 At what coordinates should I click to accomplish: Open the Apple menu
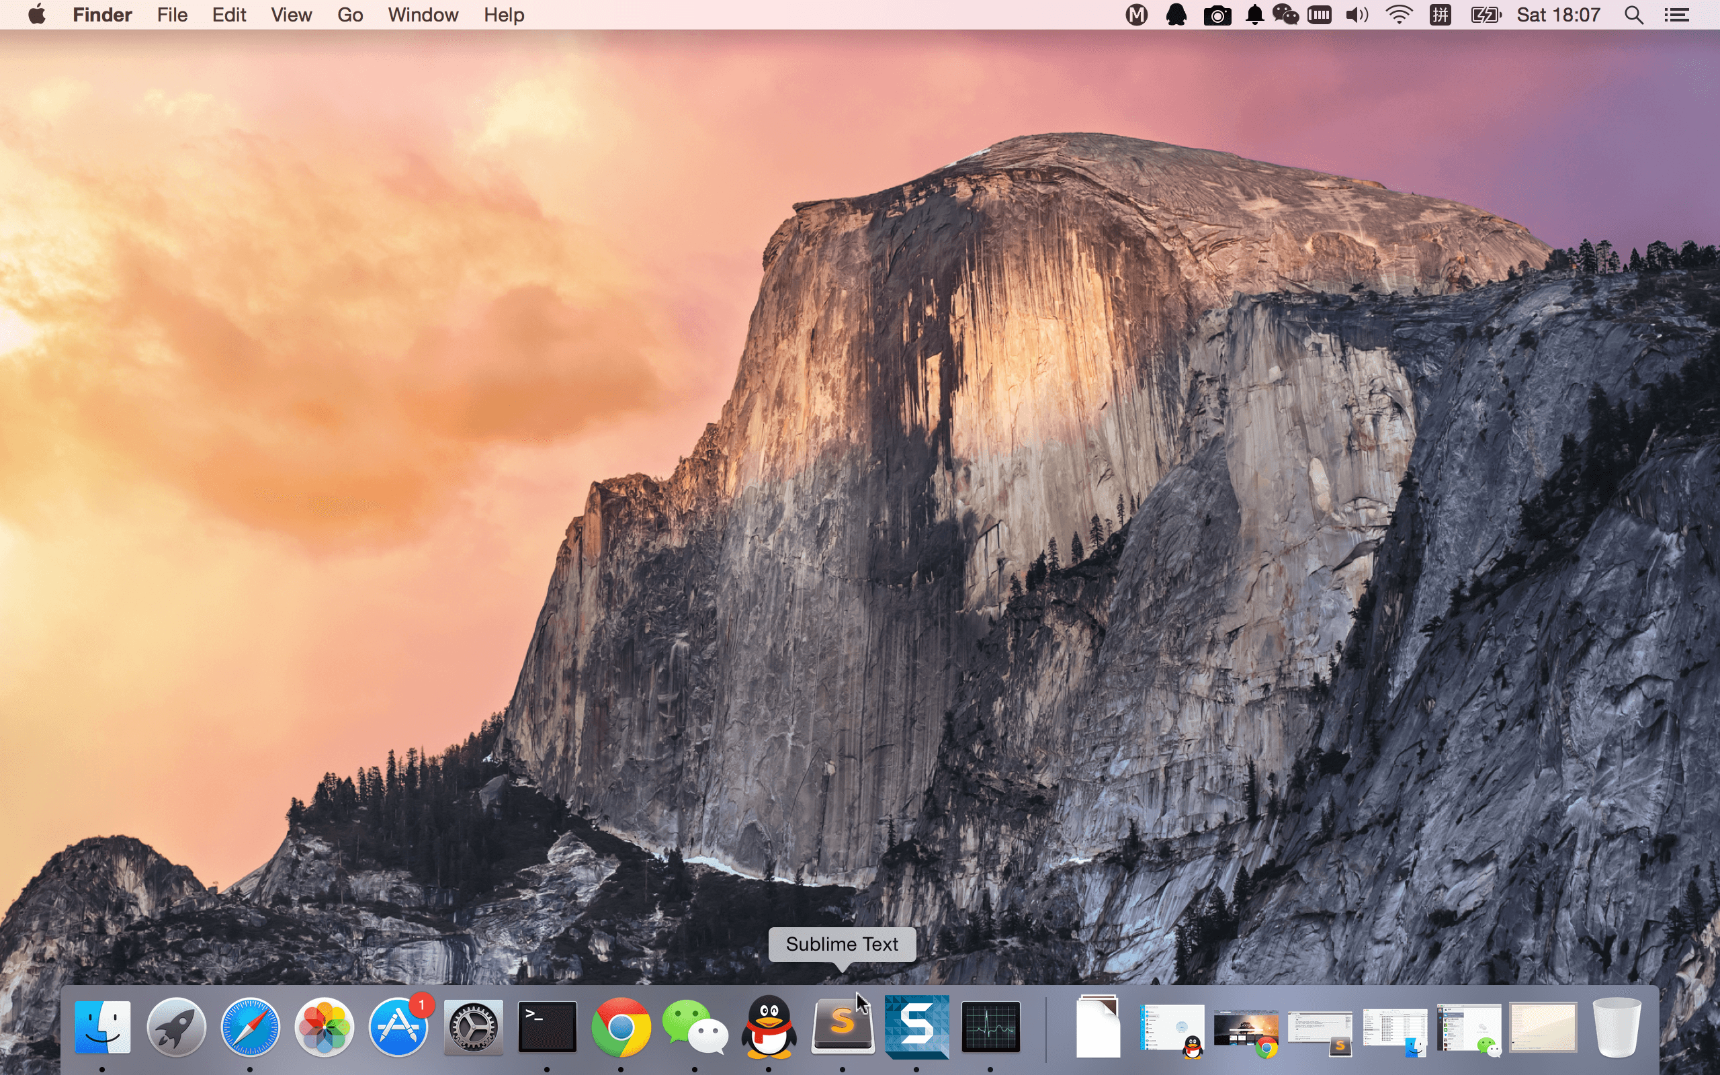tap(37, 14)
